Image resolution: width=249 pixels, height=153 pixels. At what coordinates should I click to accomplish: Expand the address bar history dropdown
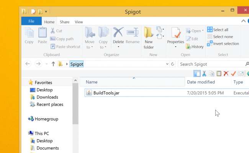coord(167,64)
